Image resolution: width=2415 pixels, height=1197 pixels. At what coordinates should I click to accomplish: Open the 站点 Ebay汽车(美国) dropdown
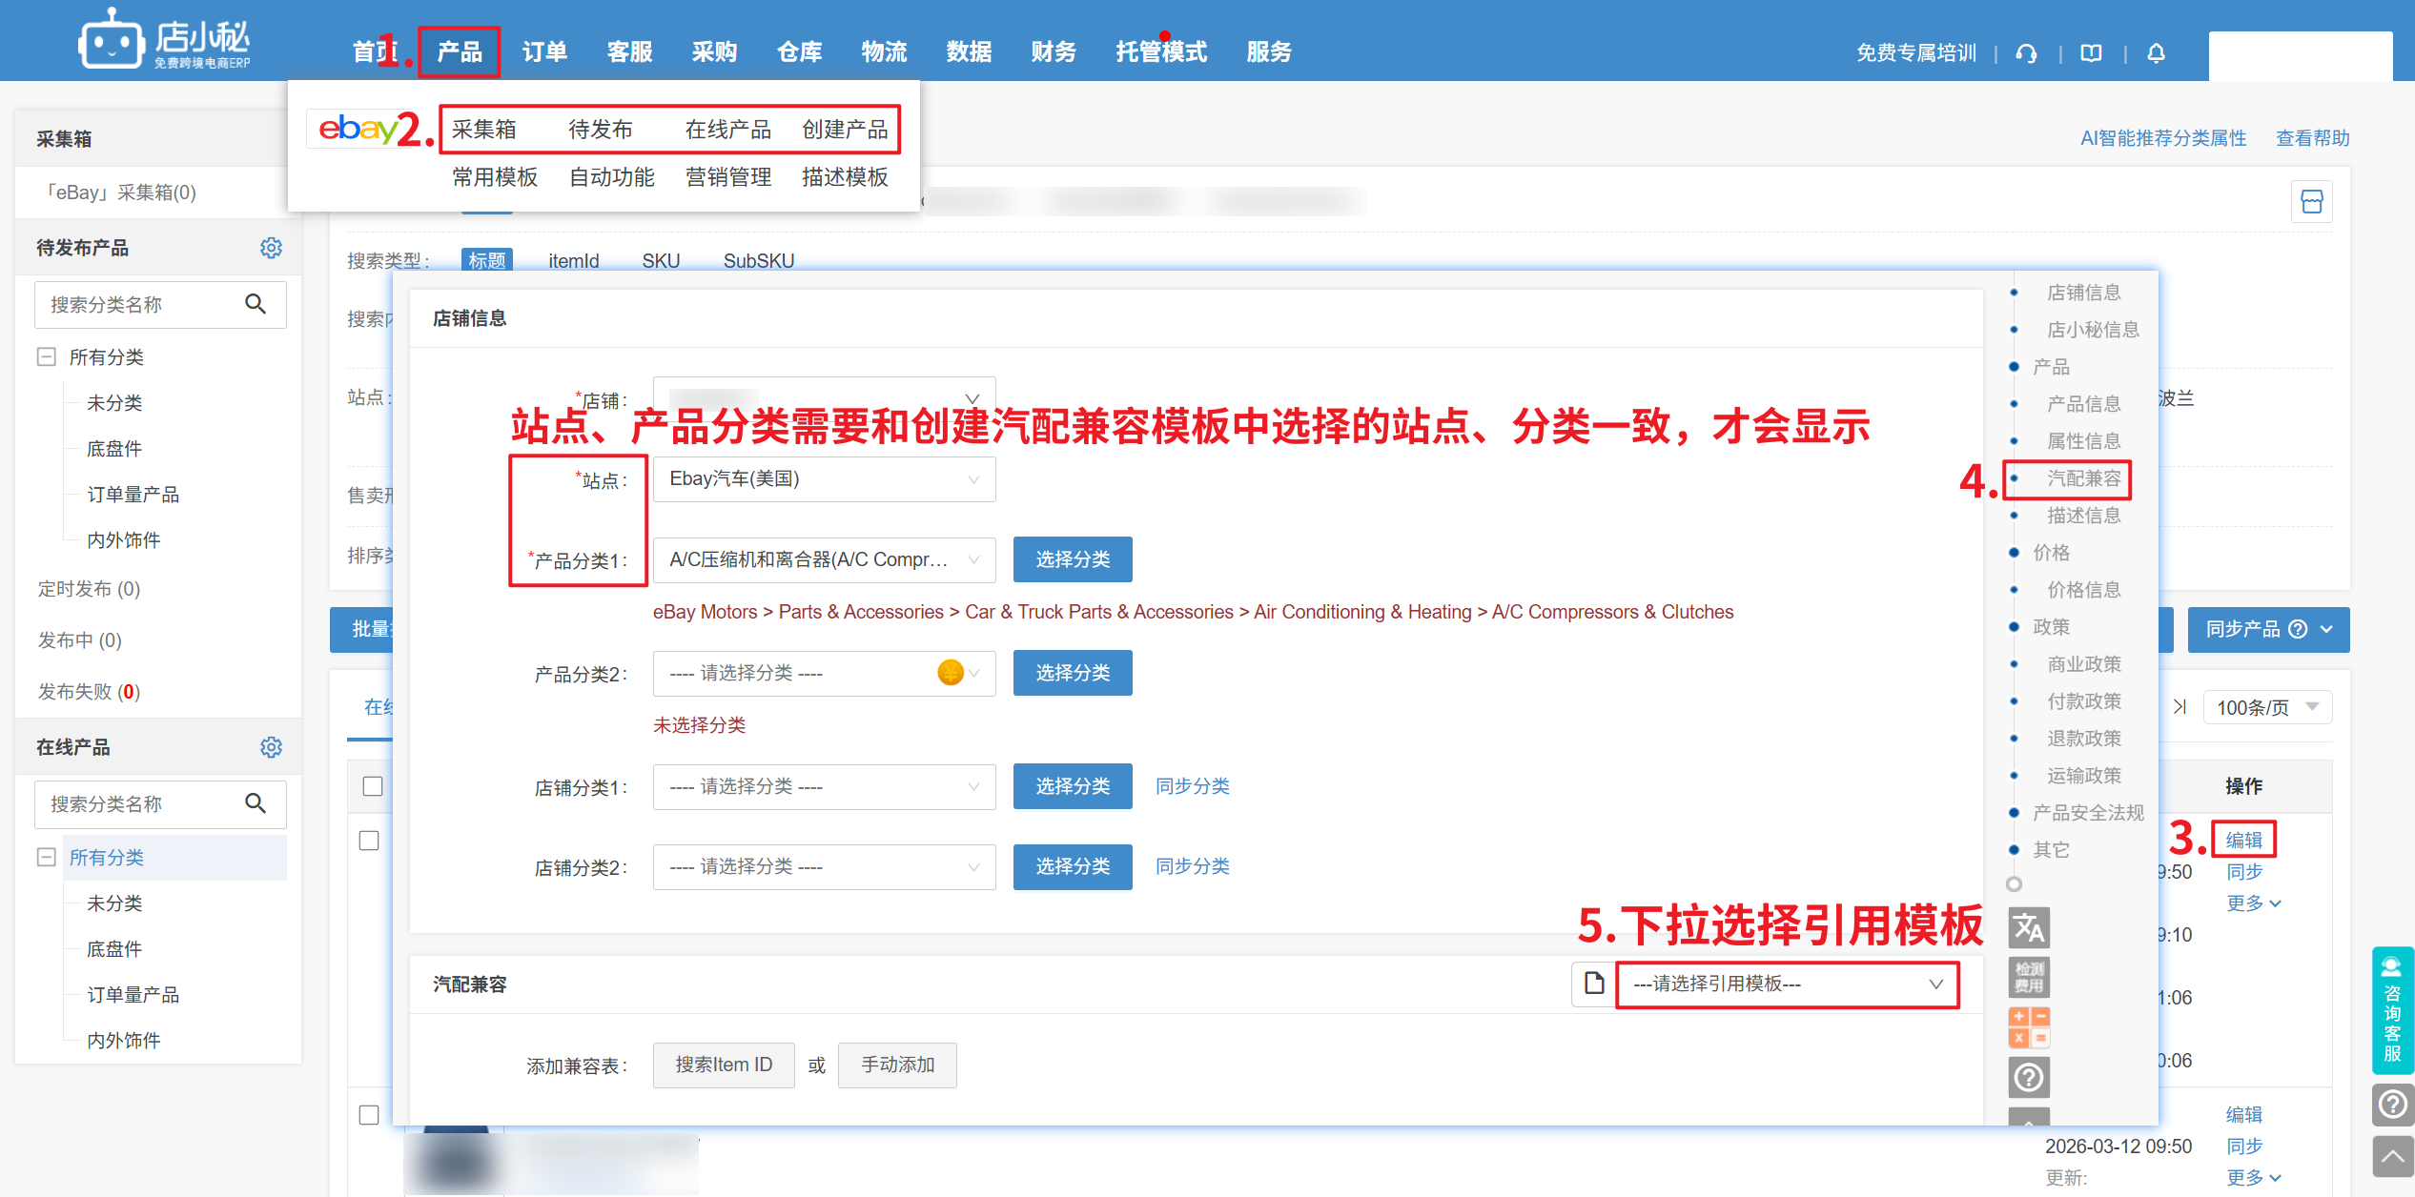pos(824,479)
